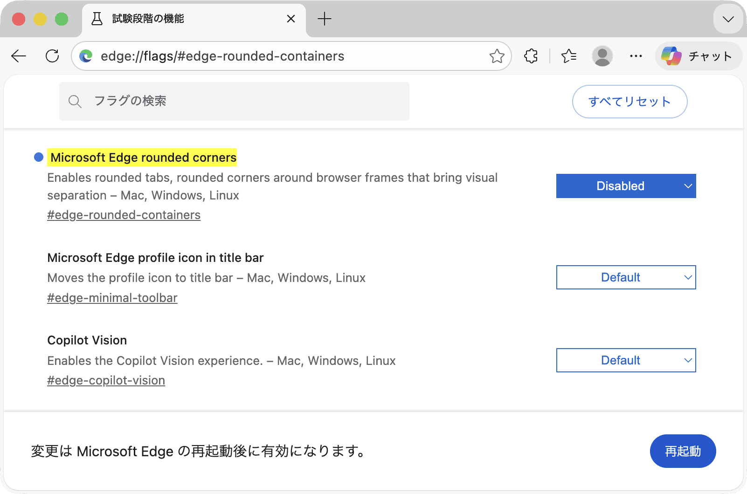The height and width of the screenshot is (494, 747).
Task: Open the Extensions panel
Action: [531, 55]
